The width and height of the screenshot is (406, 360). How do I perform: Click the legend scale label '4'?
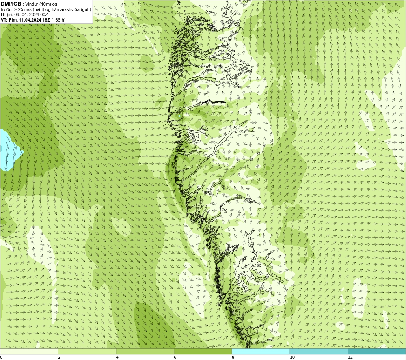point(117,357)
